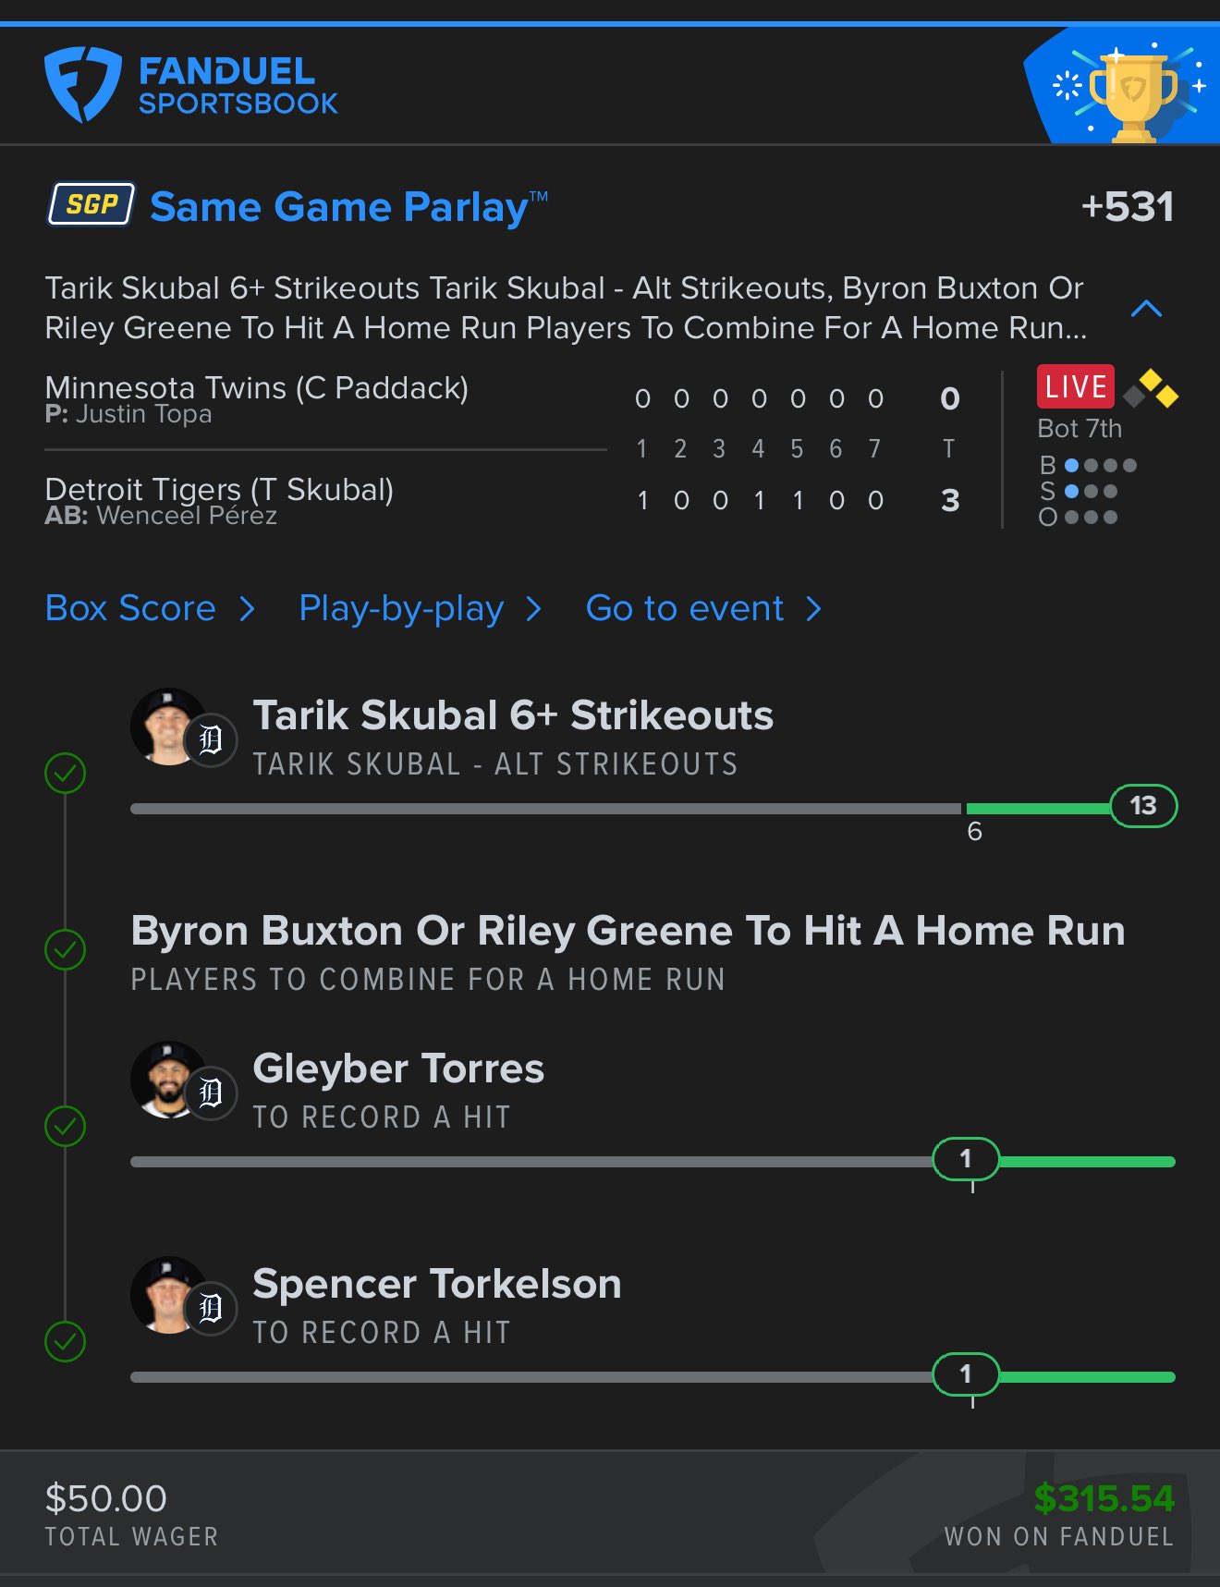This screenshot has width=1220, height=1587.
Task: Follow the Go to event link
Action: click(x=685, y=608)
